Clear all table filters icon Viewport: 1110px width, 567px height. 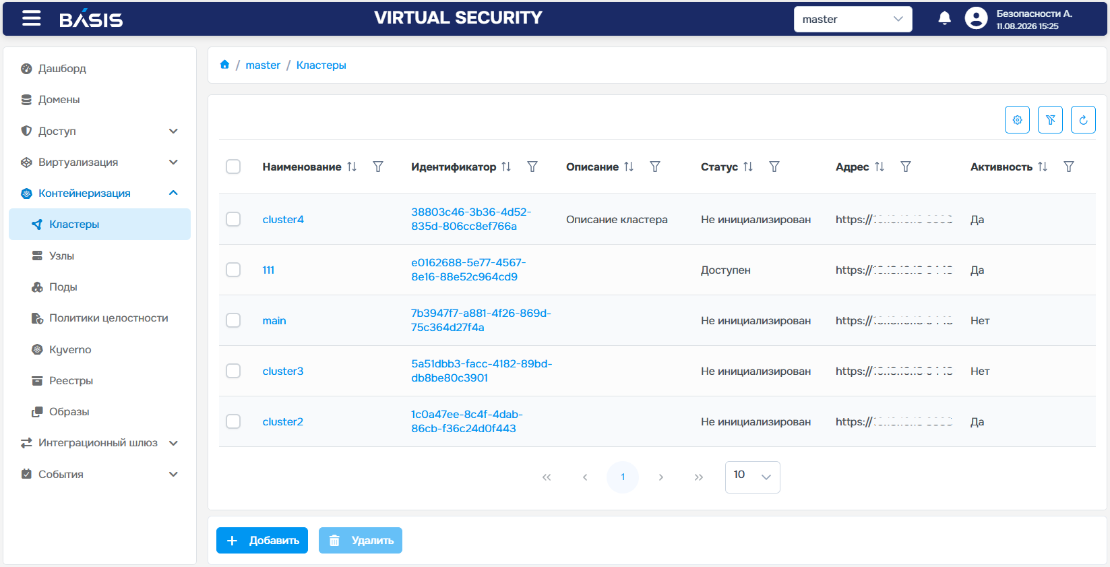pos(1050,120)
